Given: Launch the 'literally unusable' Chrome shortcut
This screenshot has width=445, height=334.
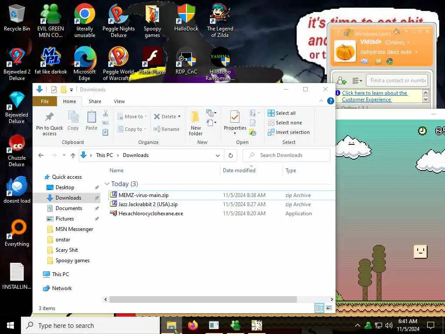Looking at the screenshot, I should [x=85, y=21].
